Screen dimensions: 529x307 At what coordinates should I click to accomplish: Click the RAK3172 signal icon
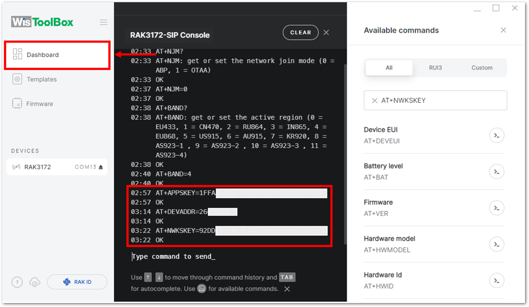pos(16,167)
